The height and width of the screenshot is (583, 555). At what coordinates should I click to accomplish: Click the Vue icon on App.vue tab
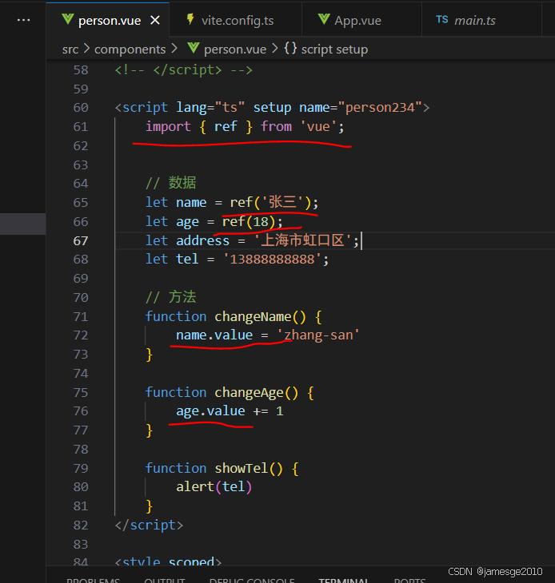coord(324,19)
